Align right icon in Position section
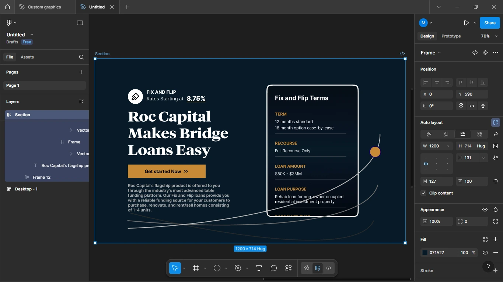503x282 pixels. point(448,82)
